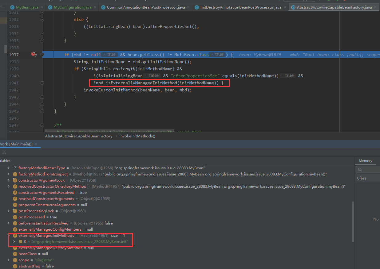
Task: Expand the postProcessingLock variable
Action: coord(9,211)
